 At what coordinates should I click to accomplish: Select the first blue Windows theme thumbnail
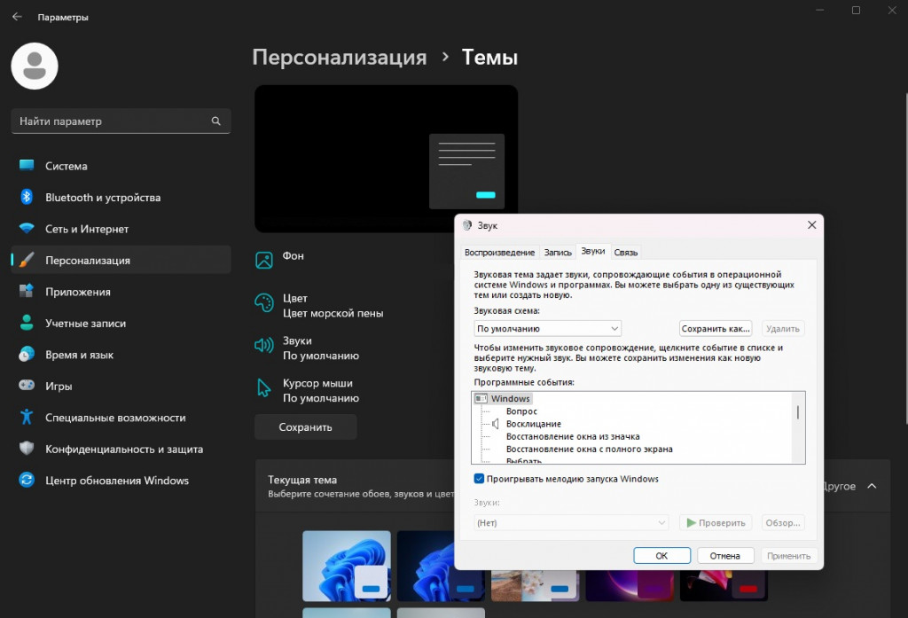(x=346, y=567)
